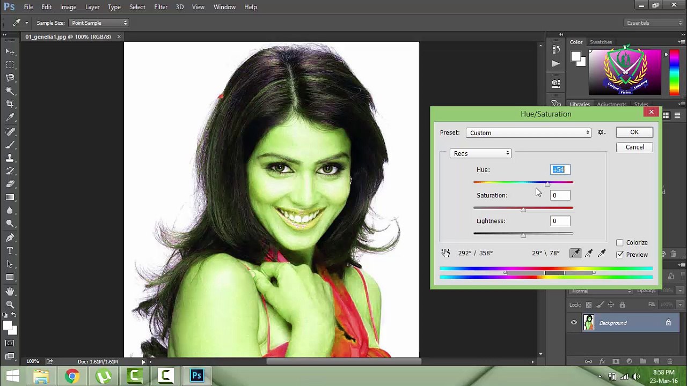The width and height of the screenshot is (687, 386).
Task: Expand the collapsed panels double-arrow
Action: pyautogui.click(x=561, y=35)
